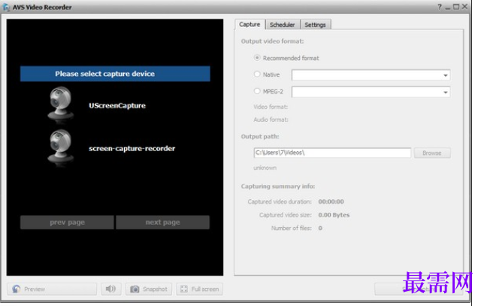Minimize the AVS Video Recorder window
The width and height of the screenshot is (487, 306).
click(x=448, y=7)
